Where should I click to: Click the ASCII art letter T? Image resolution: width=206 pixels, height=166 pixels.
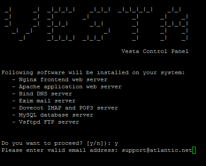click(135, 24)
